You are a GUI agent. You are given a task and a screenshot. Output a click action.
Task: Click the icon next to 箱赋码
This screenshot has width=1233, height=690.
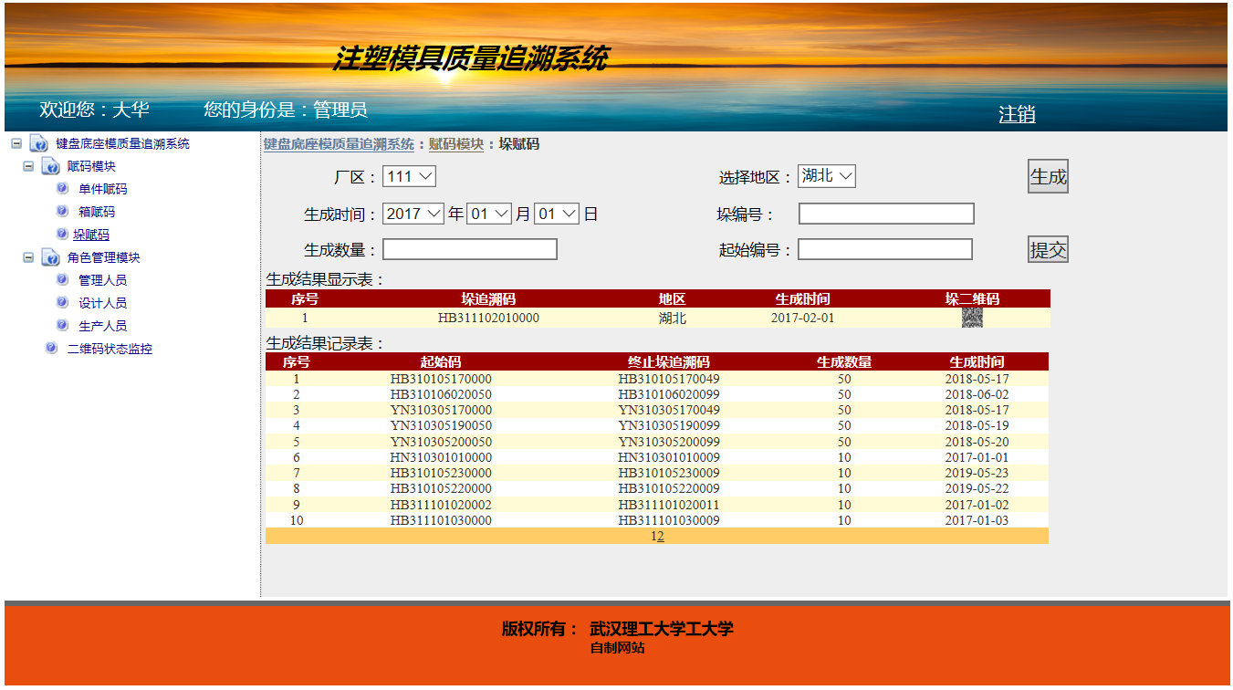click(62, 211)
